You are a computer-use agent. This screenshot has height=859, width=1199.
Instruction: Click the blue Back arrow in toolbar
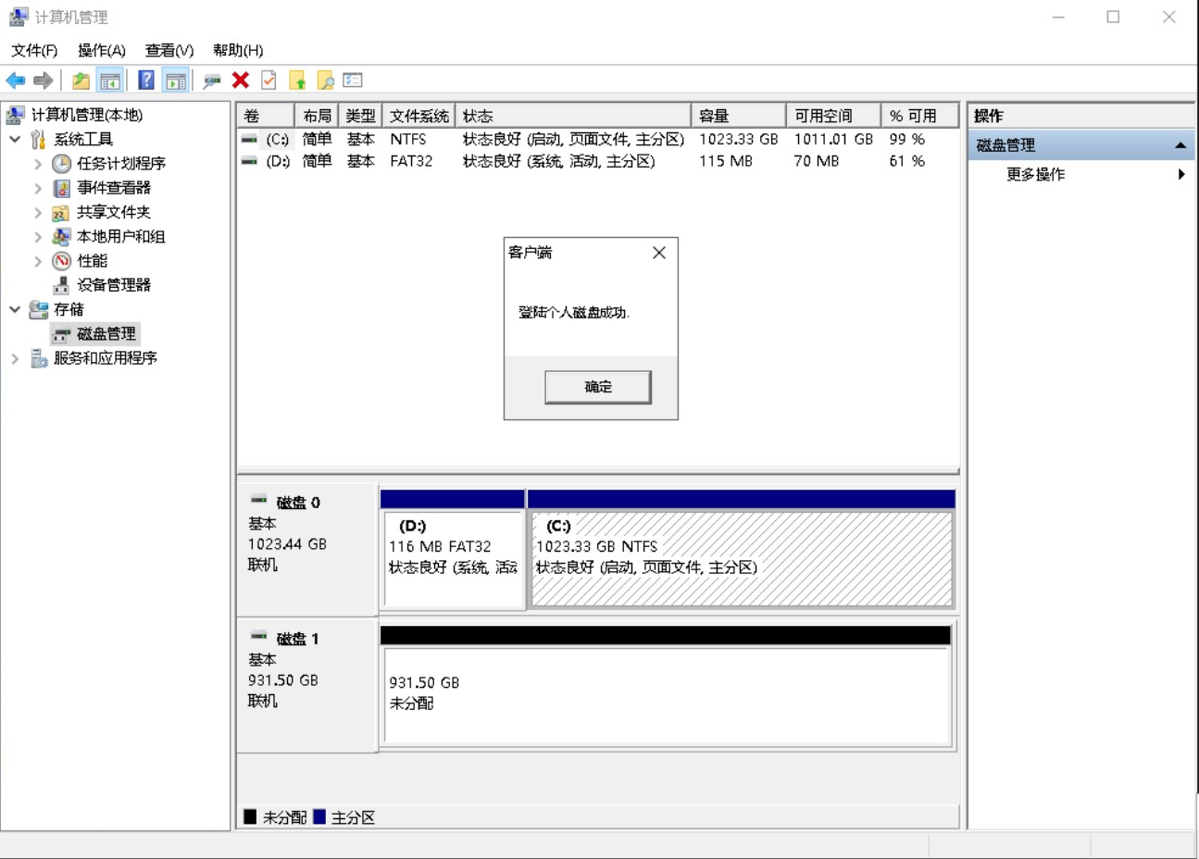tap(16, 81)
